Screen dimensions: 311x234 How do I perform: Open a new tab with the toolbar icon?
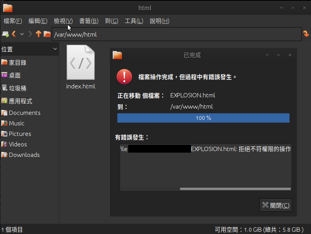pos(5,34)
